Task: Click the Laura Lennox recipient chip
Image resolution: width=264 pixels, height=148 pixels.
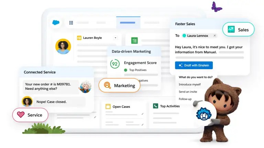Action: 199,36
